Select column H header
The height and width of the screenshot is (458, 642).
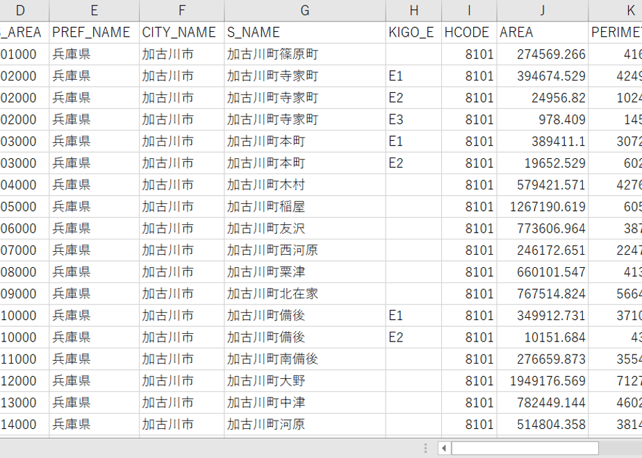[414, 10]
